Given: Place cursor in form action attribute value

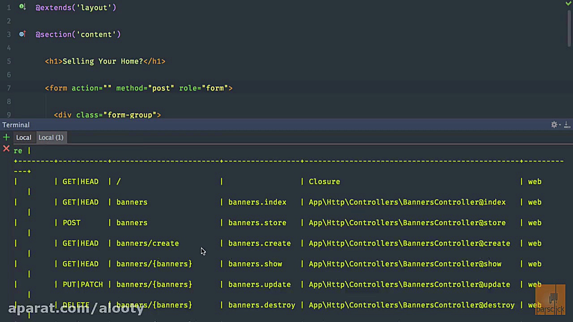Looking at the screenshot, I should click(x=107, y=88).
